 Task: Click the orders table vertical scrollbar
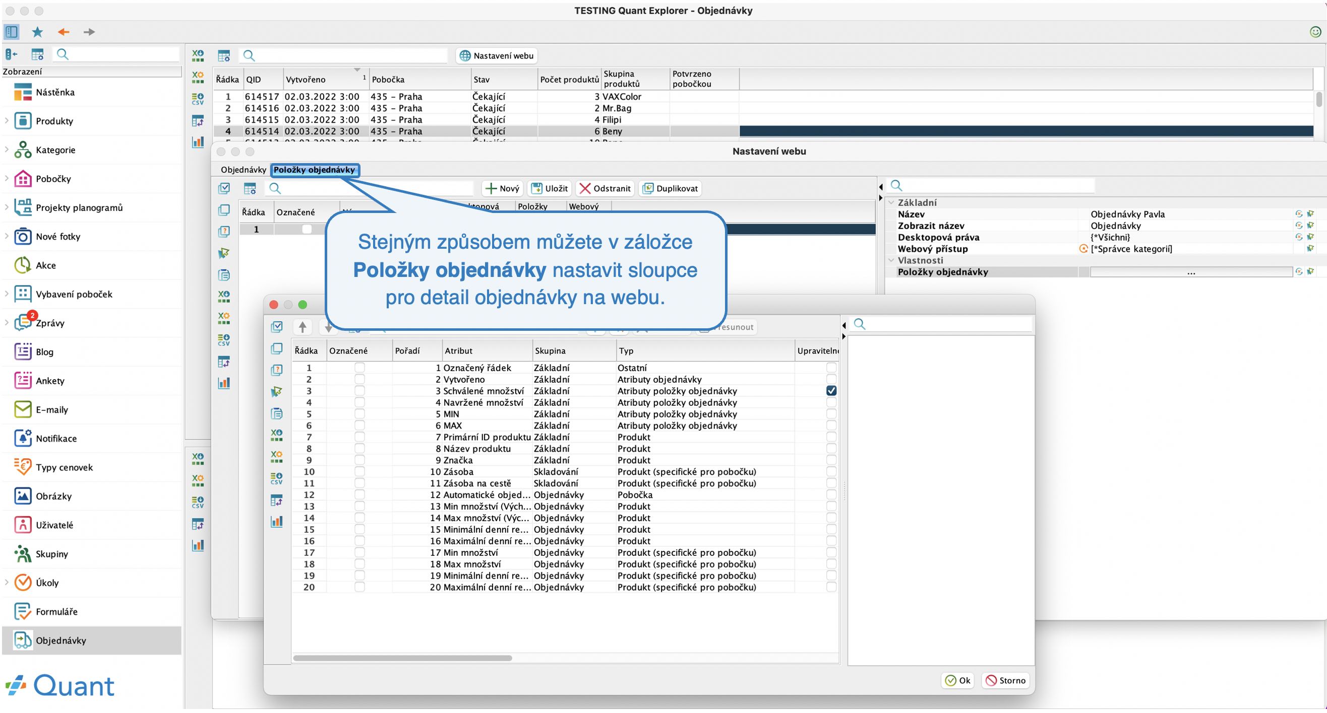tap(1319, 99)
